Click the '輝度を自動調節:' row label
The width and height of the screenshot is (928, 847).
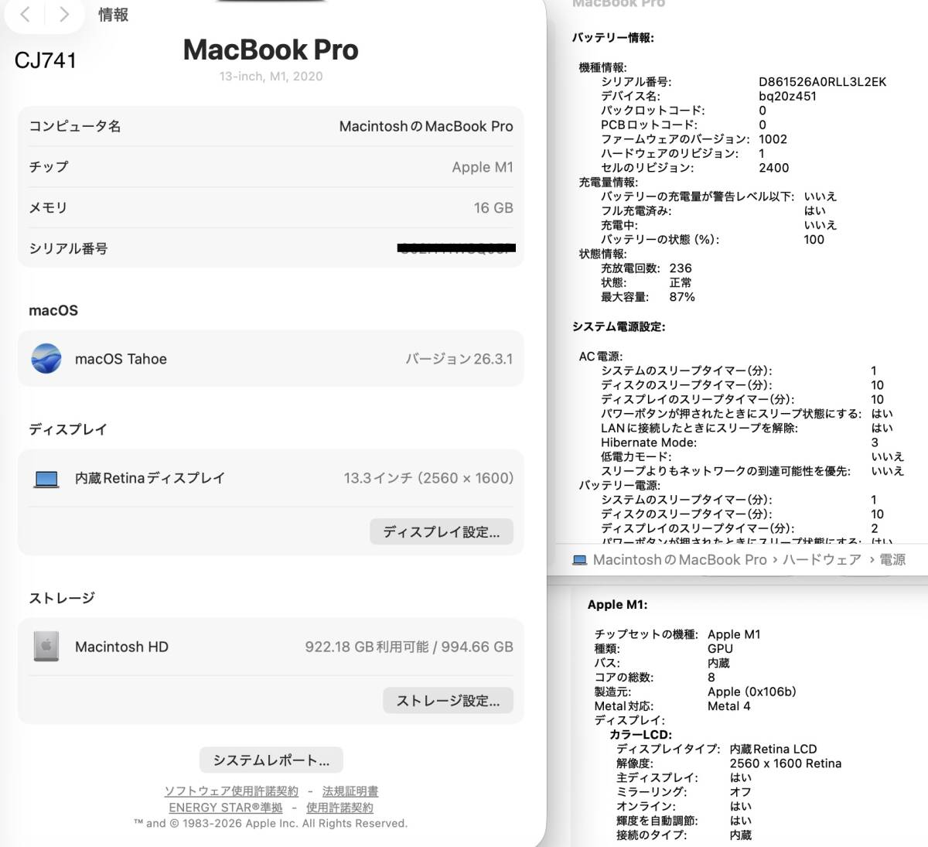[657, 821]
